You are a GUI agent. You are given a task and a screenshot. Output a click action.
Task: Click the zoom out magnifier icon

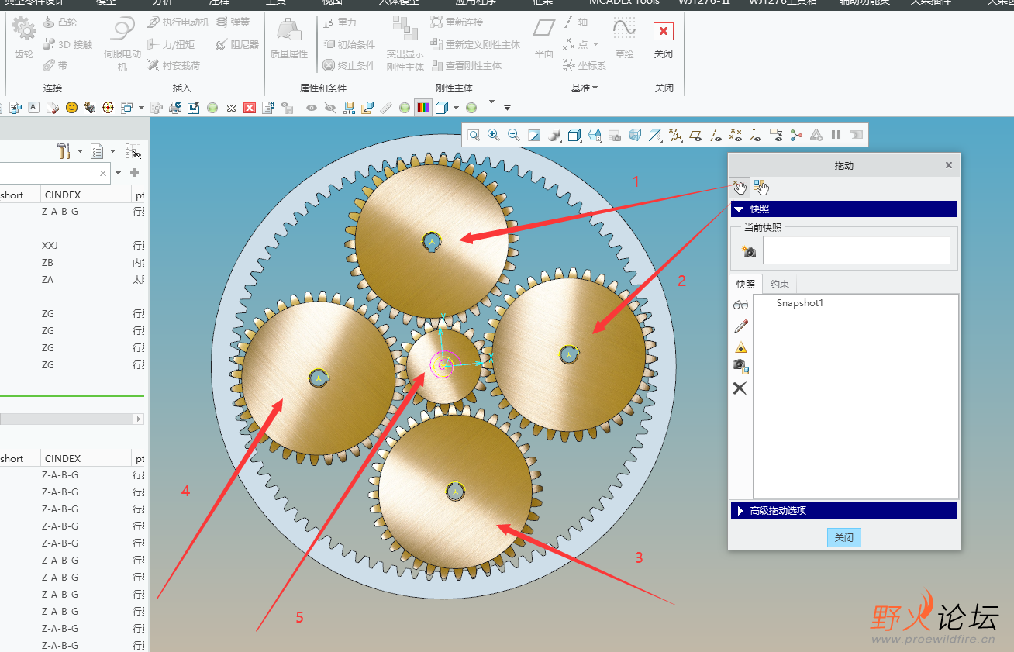coord(513,136)
